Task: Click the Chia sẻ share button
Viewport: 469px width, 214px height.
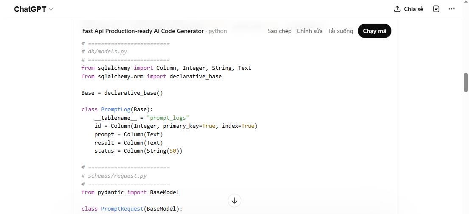Action: 408,9
